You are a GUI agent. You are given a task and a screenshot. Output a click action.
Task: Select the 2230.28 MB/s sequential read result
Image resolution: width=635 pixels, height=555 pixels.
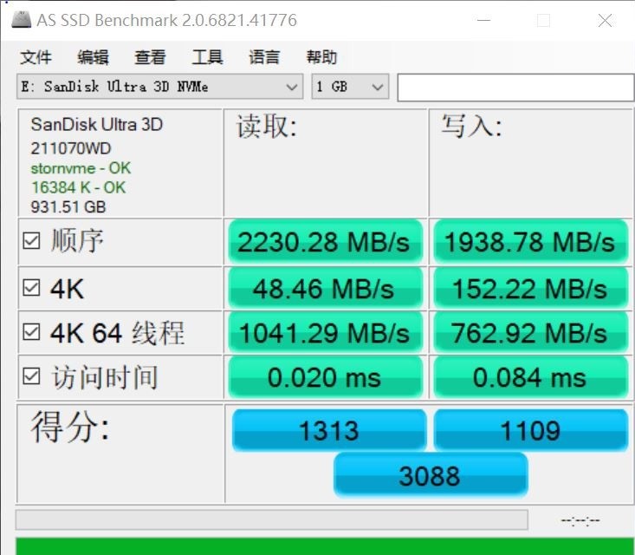click(326, 242)
